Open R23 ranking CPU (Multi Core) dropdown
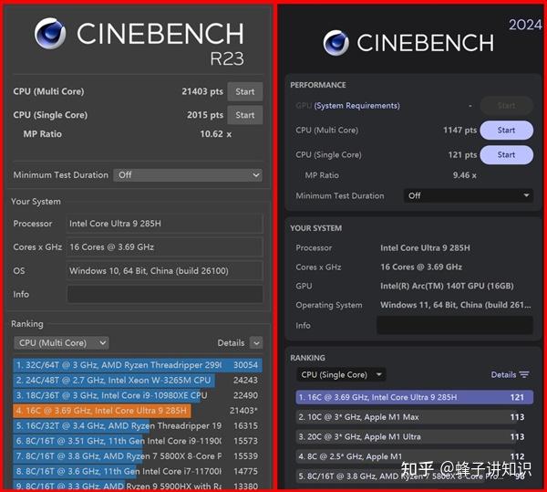 (61, 343)
